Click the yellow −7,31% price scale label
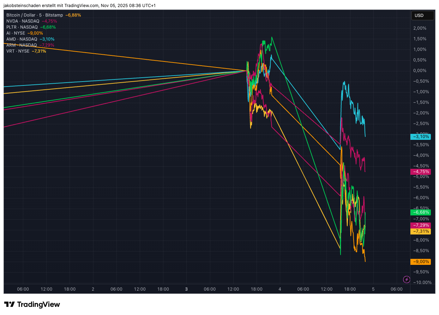Screen dimensions: 439x315 [421, 231]
